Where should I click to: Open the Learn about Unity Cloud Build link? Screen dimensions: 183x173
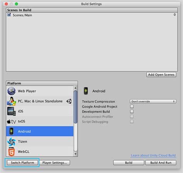coord(153,155)
